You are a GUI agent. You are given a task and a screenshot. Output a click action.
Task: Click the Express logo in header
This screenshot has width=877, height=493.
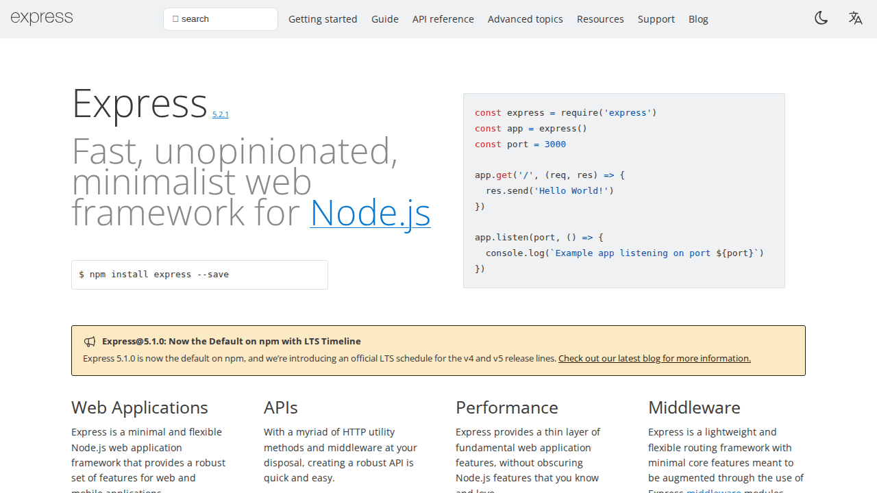[x=42, y=18]
